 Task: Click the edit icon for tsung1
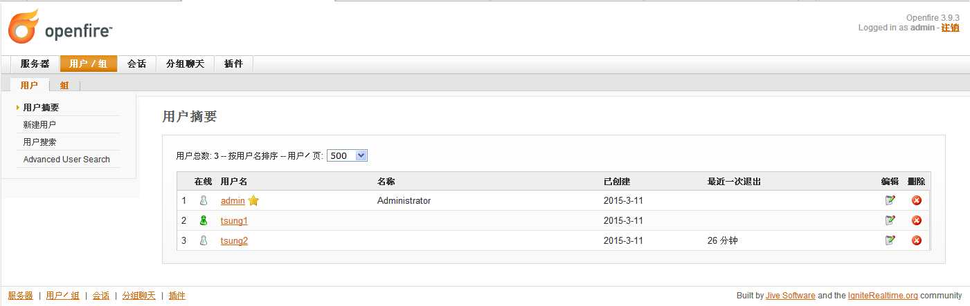click(x=890, y=220)
